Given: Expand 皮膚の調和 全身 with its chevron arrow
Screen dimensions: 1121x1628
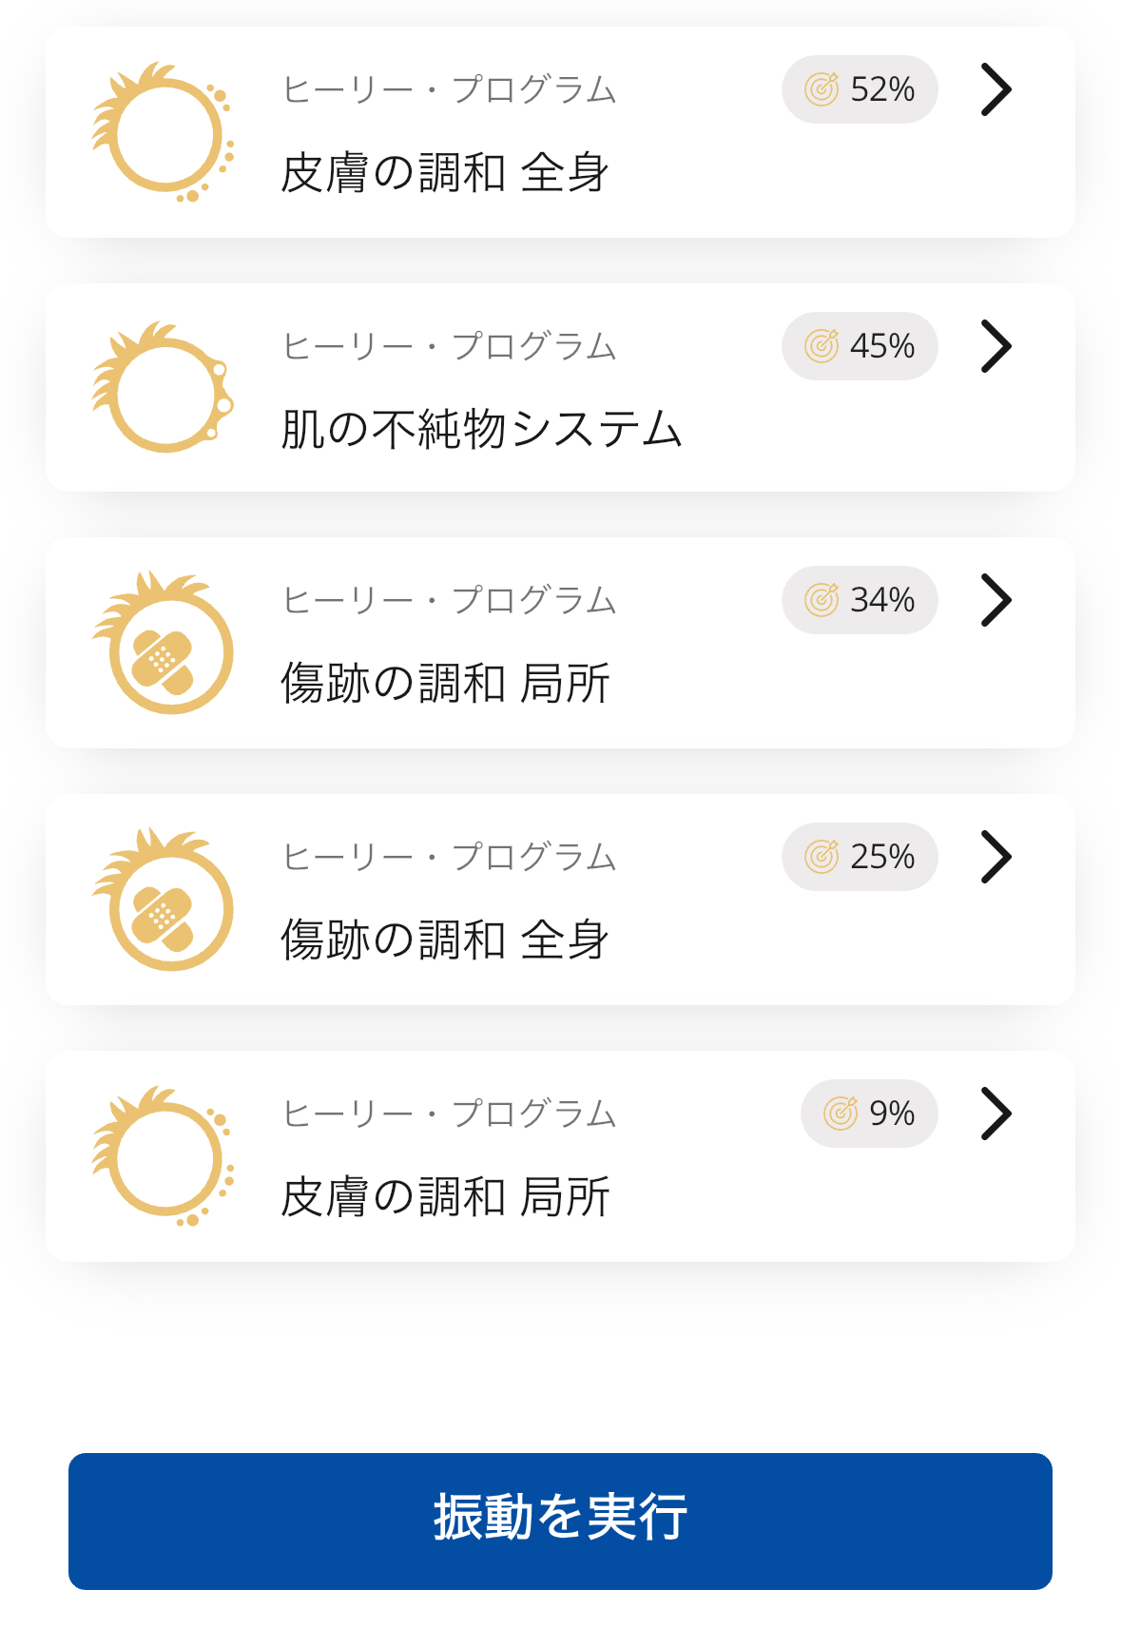Looking at the screenshot, I should [x=995, y=89].
